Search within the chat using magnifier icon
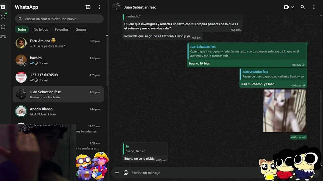 [303, 7]
